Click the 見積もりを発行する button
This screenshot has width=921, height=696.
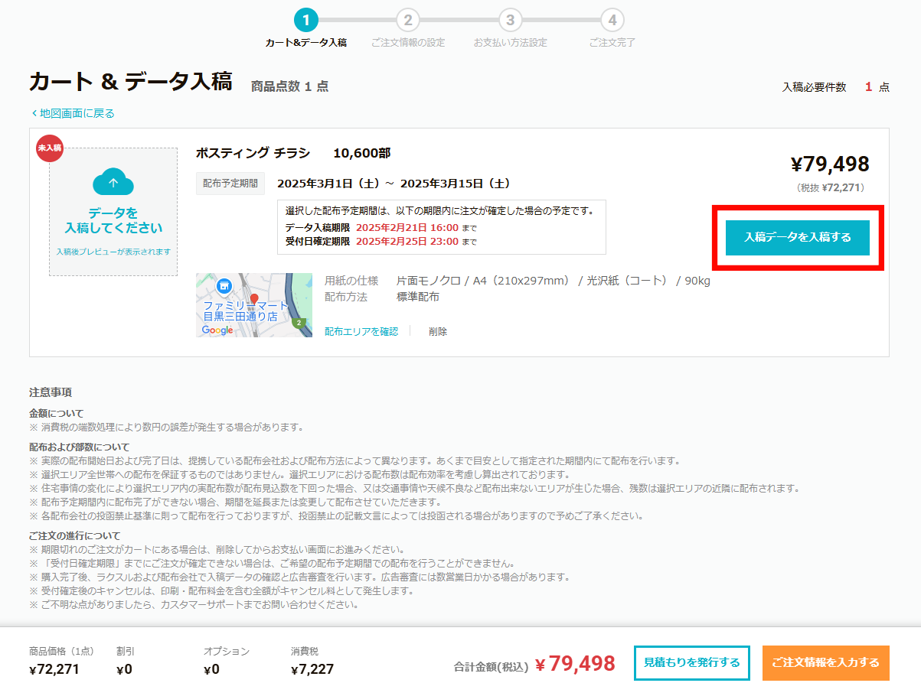click(x=691, y=663)
